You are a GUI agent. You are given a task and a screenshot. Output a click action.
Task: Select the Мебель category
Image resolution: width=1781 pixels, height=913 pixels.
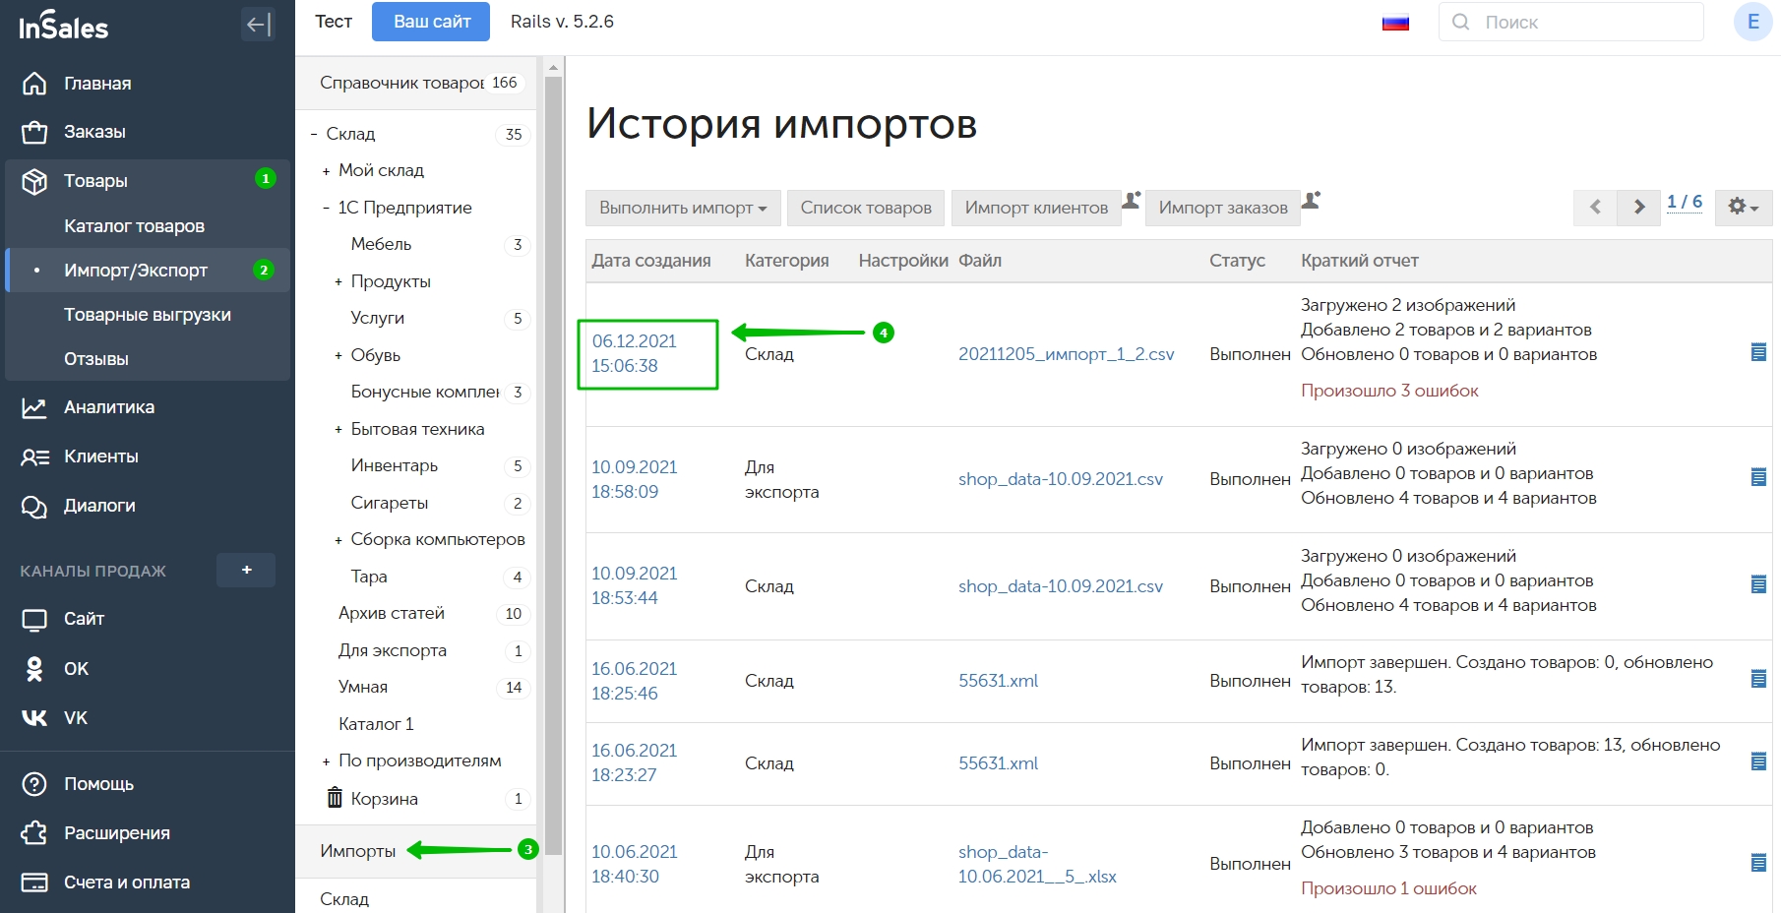pos(381,244)
